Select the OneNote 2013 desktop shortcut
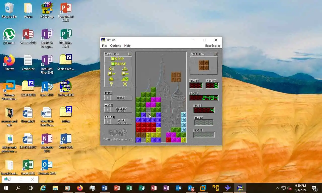The height and width of the screenshot is (193, 322). click(x=47, y=143)
